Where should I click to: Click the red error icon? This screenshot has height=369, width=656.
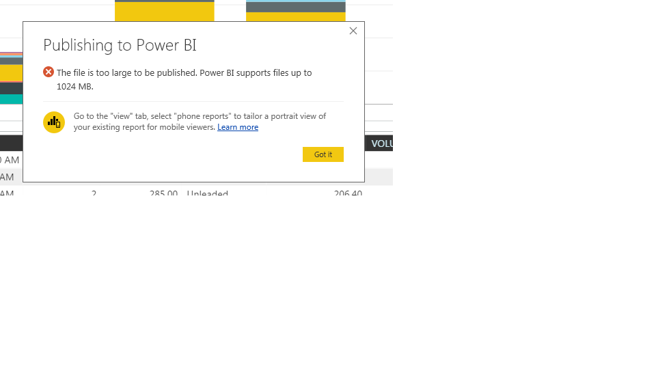(49, 72)
